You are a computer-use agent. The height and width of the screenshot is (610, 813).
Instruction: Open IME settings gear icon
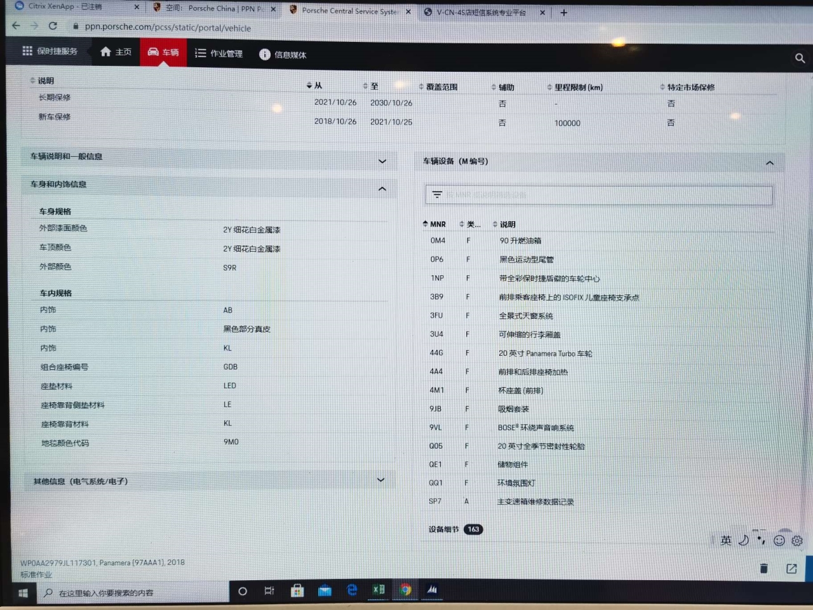[x=797, y=541]
